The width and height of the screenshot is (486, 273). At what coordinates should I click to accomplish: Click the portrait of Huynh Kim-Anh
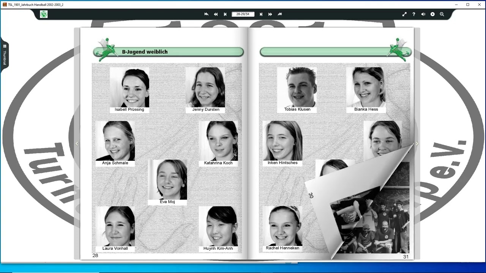point(218,226)
